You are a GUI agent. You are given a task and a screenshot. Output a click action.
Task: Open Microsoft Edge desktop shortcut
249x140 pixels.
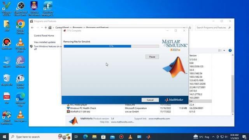21,100
